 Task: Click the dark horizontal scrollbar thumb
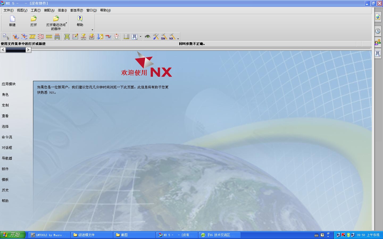coord(15,50)
